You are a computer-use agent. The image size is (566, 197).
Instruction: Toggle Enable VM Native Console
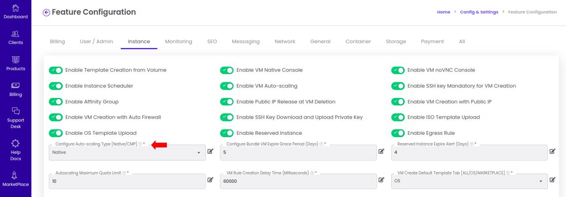(x=227, y=70)
